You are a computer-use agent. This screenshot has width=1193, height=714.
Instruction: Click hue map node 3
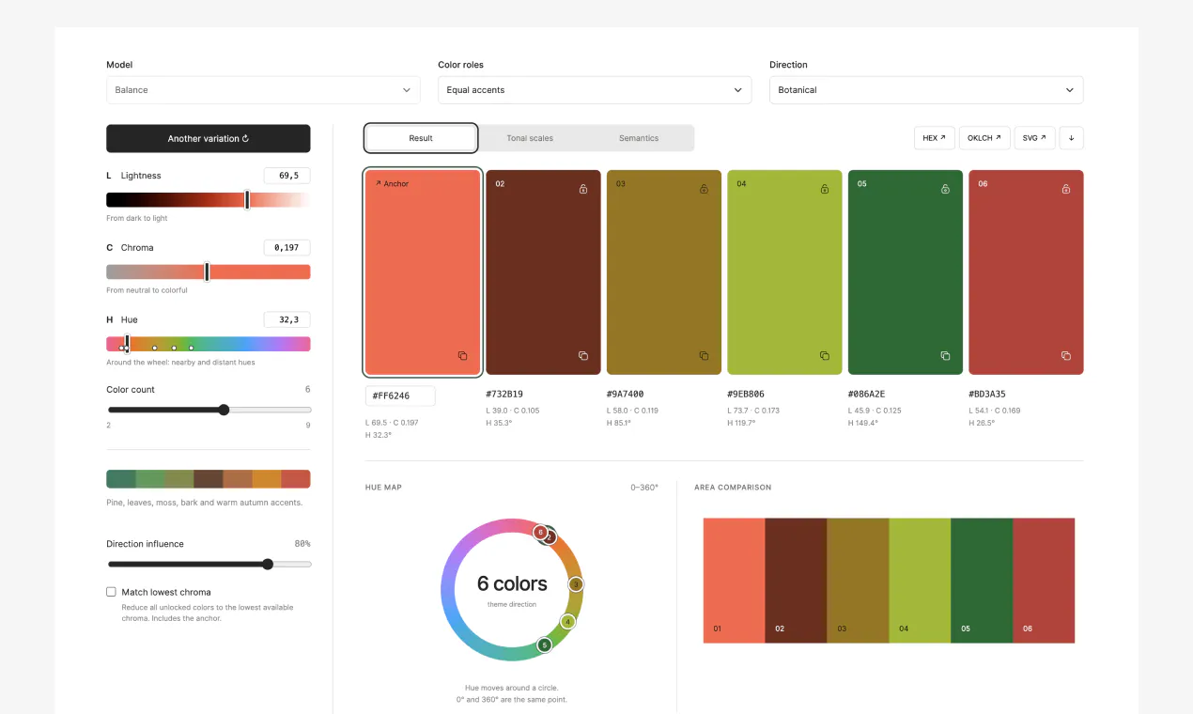click(x=576, y=584)
